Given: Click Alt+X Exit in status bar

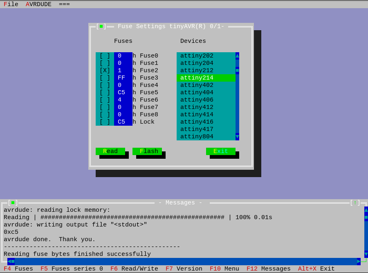Looking at the screenshot, I should pos(316,269).
